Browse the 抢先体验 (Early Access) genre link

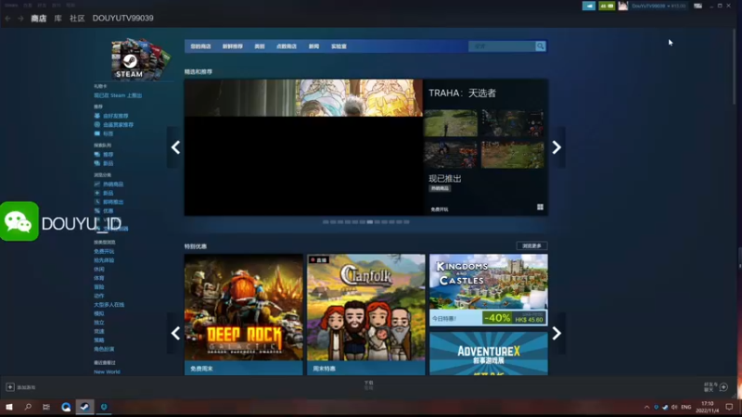click(104, 260)
